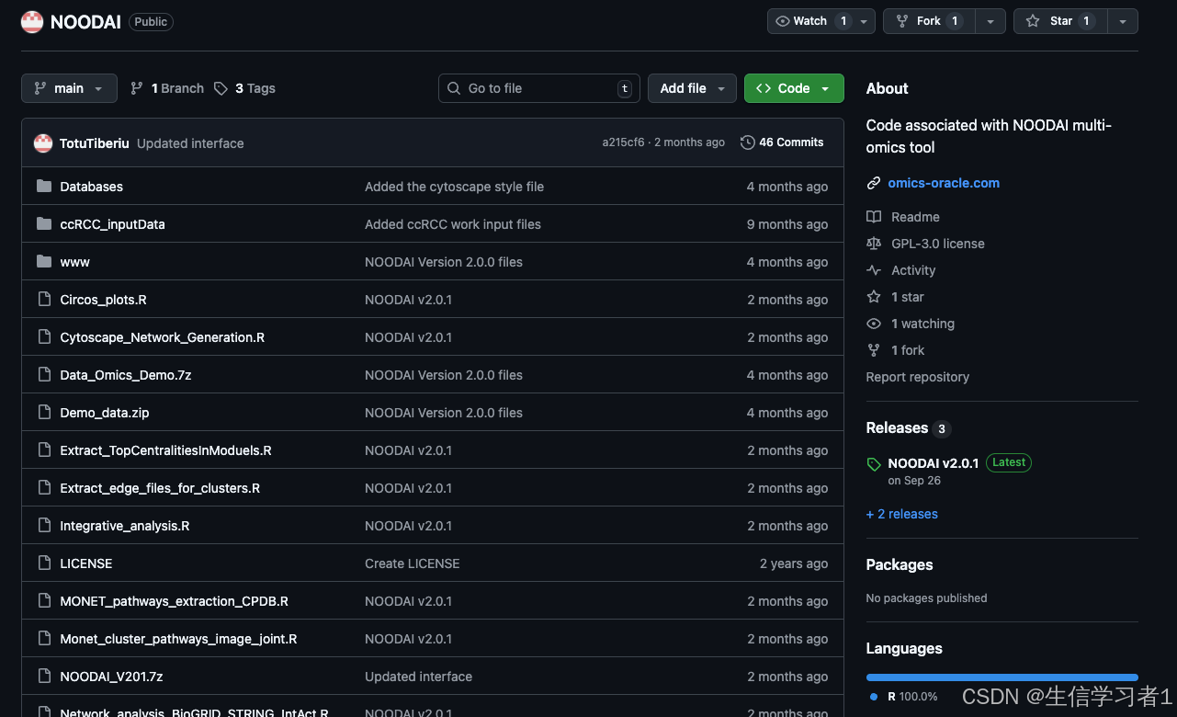The image size is (1177, 717).
Task: Expand the Fork options arrow
Action: [990, 21]
